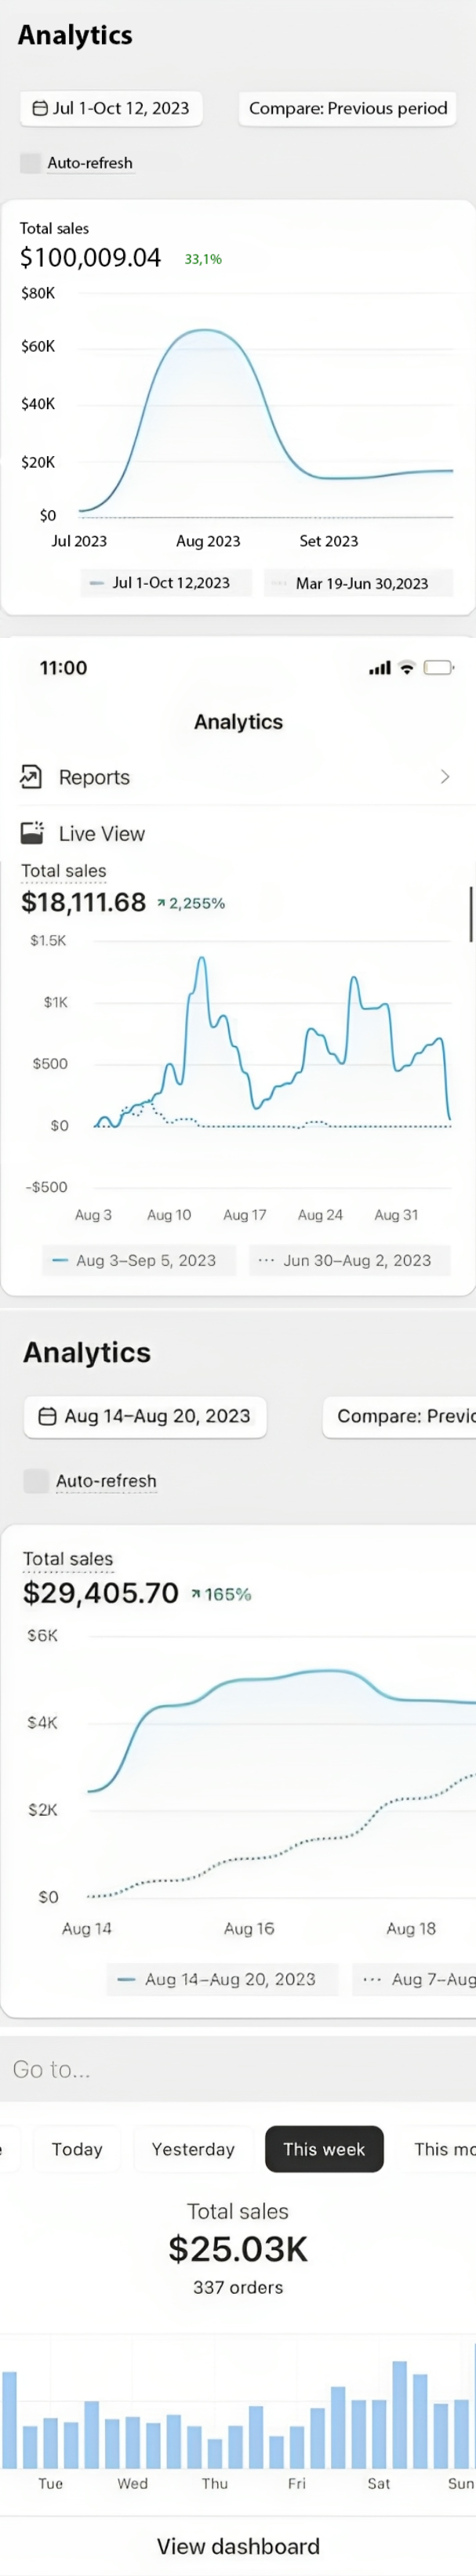Tap the battery status icon

click(x=438, y=668)
